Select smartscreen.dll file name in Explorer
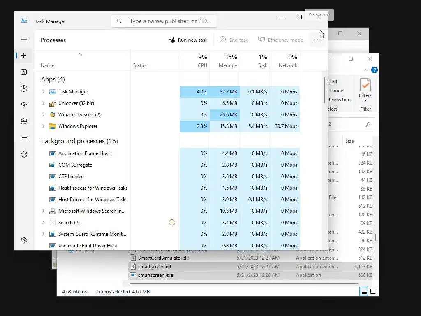Screen dimensions: 421x316 pyautogui.click(x=155, y=267)
